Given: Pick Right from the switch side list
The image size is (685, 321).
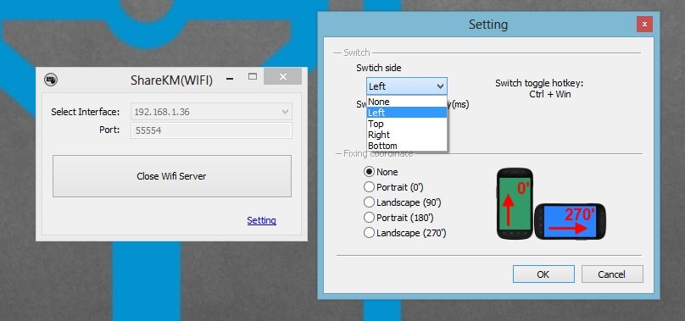Looking at the screenshot, I should tap(407, 135).
